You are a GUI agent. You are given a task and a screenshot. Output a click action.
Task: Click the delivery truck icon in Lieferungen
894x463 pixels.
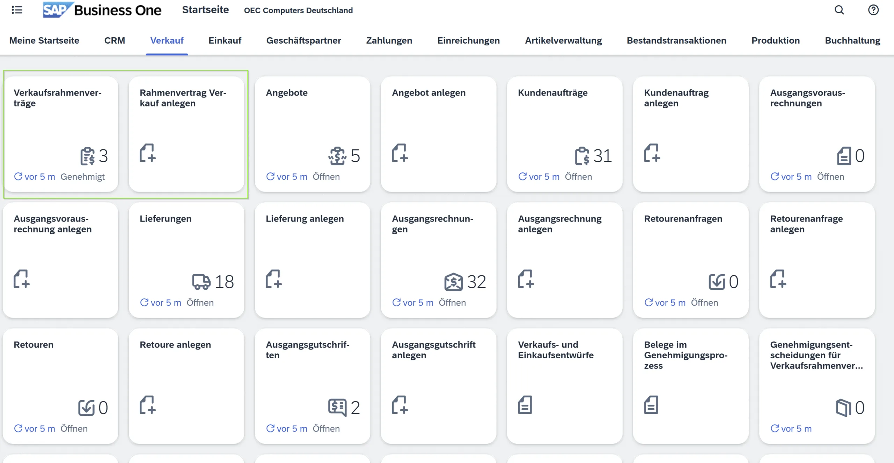pos(201,282)
